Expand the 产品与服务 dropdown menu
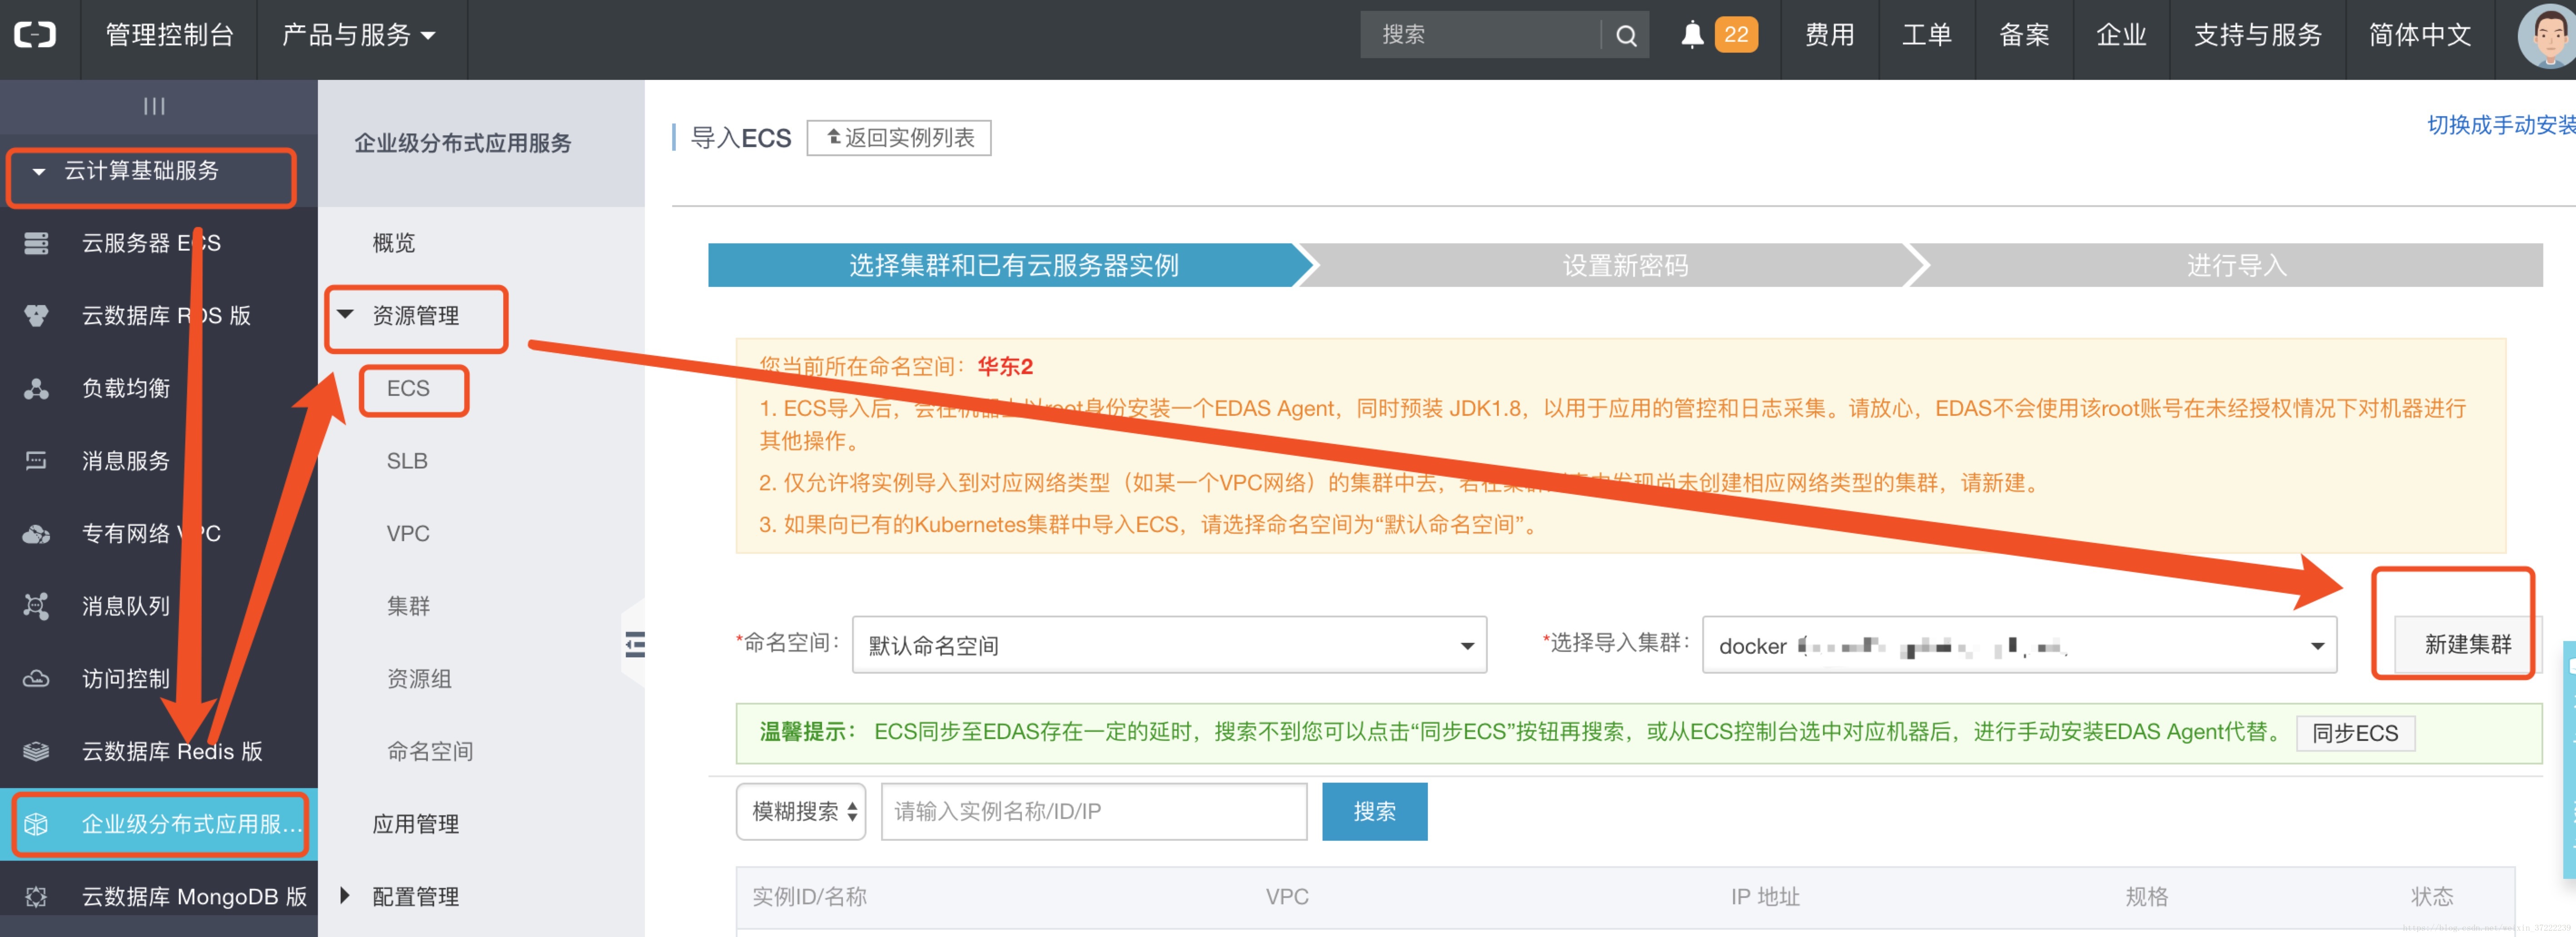This screenshot has height=937, width=2576. pos(358,35)
